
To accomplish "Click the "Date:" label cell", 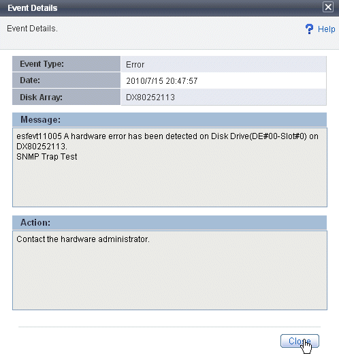I will tap(66, 80).
